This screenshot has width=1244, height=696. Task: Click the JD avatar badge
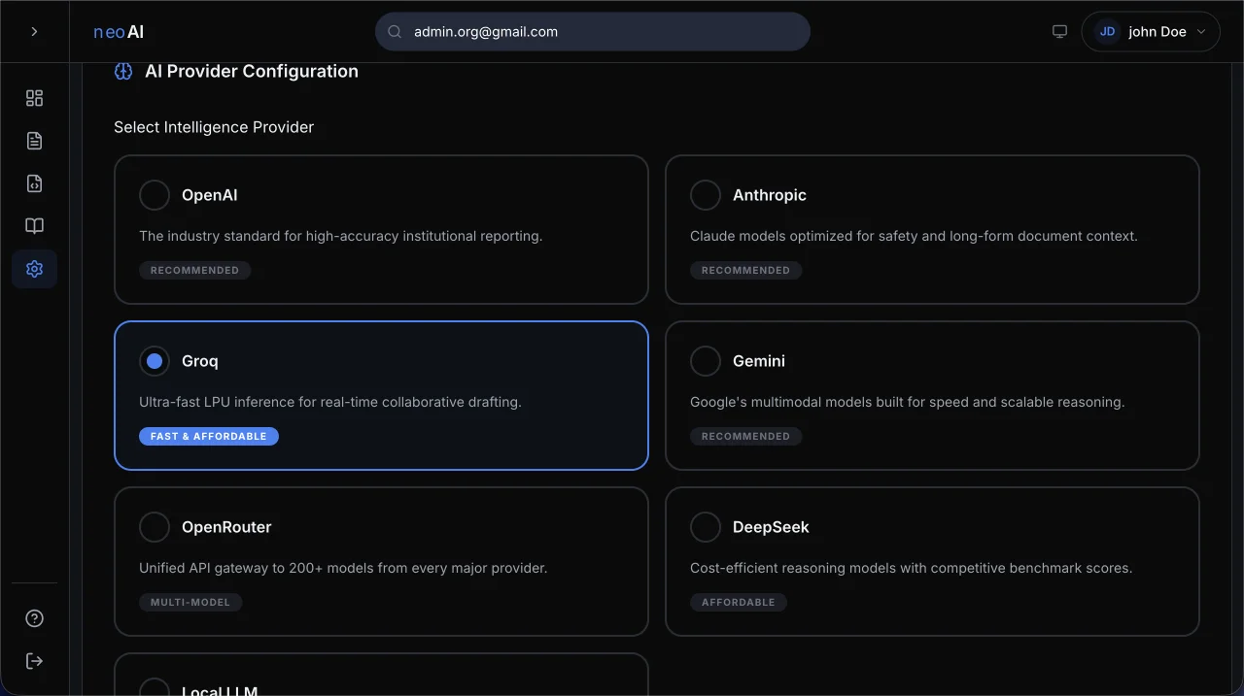click(1107, 31)
